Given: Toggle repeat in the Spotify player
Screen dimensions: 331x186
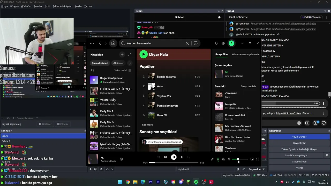Looking at the screenshot, I should [x=189, y=157].
